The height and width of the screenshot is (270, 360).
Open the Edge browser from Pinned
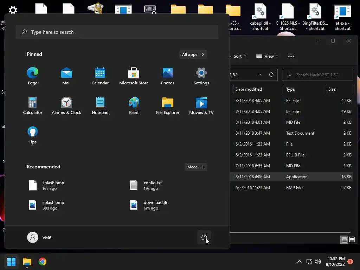(x=33, y=76)
